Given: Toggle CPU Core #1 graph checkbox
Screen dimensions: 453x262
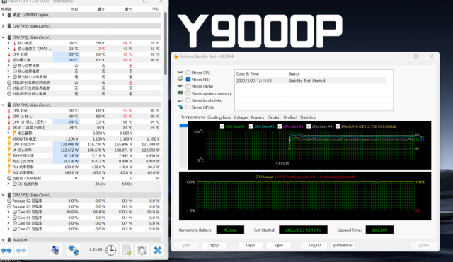Looking at the screenshot, I should 222,126.
